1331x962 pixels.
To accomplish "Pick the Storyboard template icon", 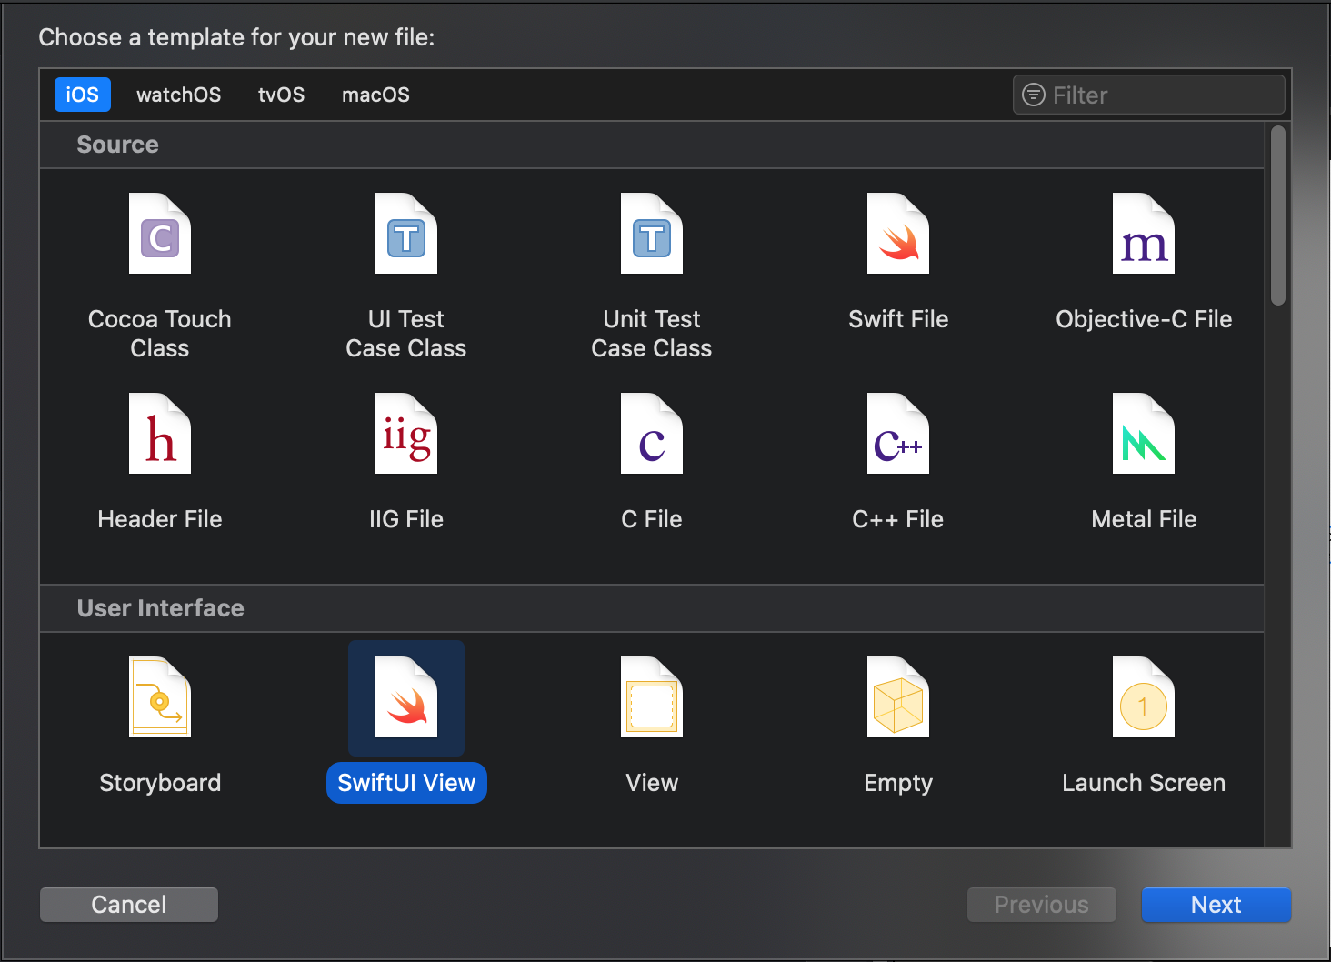I will pos(160,698).
